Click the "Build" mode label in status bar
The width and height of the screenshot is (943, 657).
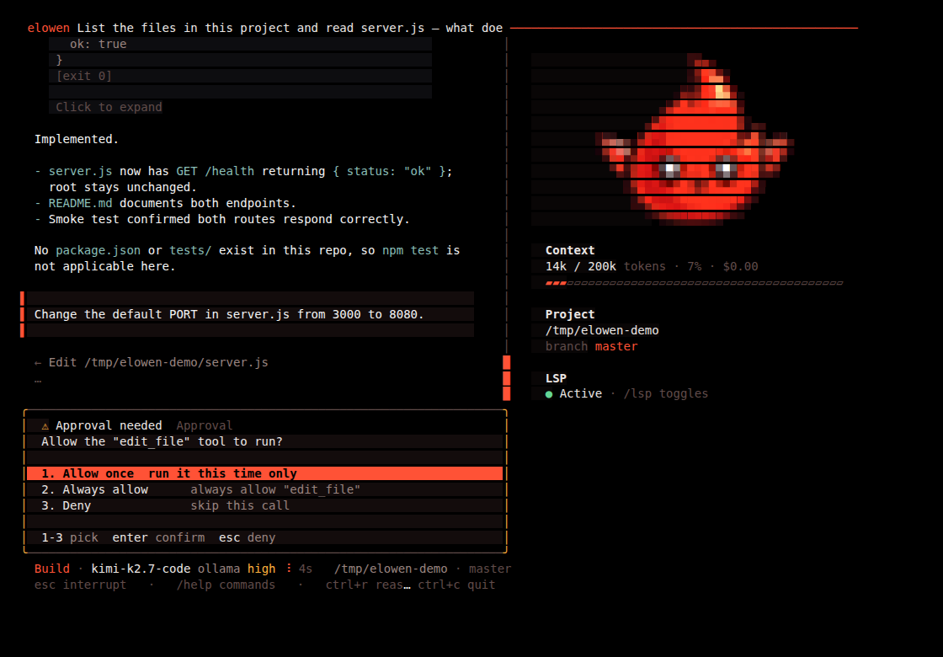pos(51,569)
